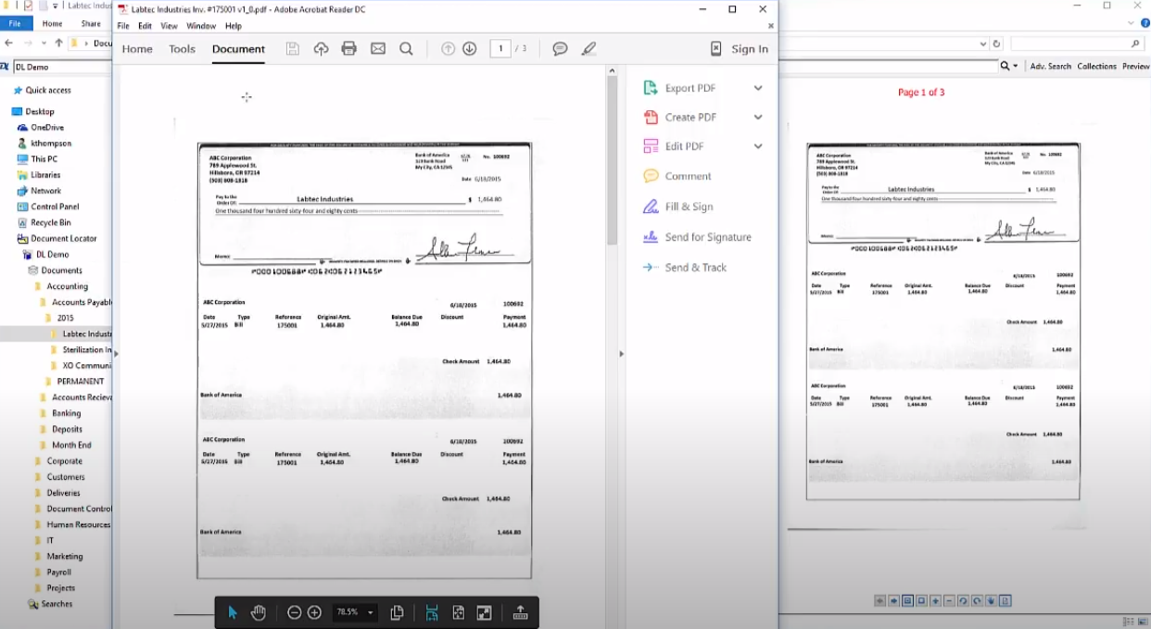This screenshot has width=1151, height=629.
Task: Select the Labtec Industries folder in the sidebar
Action: pyautogui.click(x=88, y=333)
